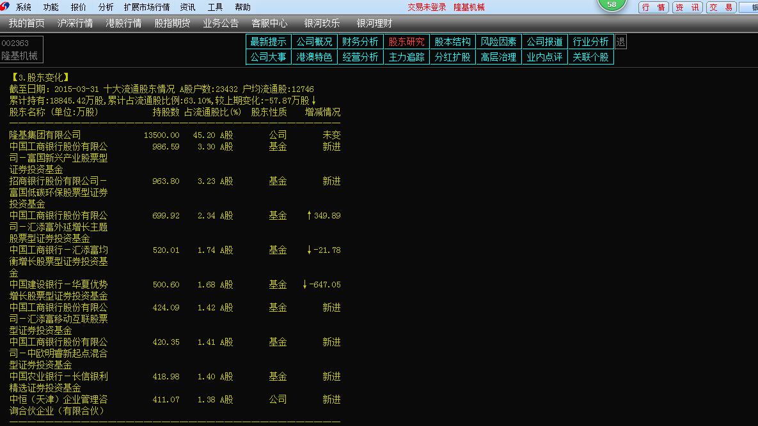Image resolution: width=758 pixels, height=426 pixels.
Task: Open the 高层治理 section
Action: [498, 57]
